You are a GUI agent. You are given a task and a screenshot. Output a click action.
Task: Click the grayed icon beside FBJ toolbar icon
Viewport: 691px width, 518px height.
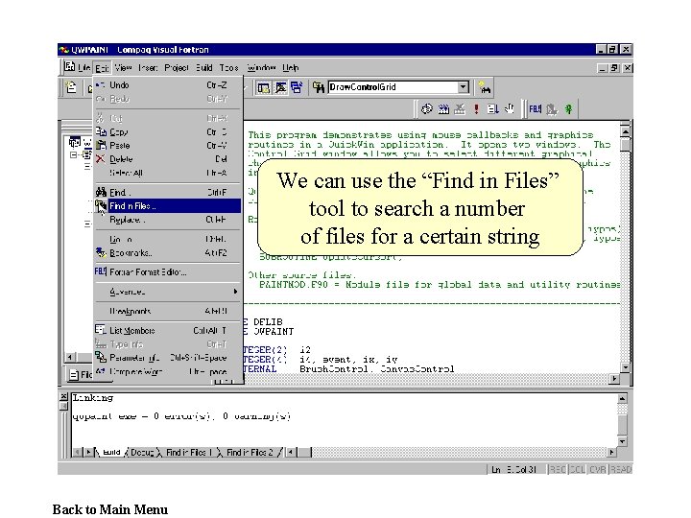tap(552, 108)
